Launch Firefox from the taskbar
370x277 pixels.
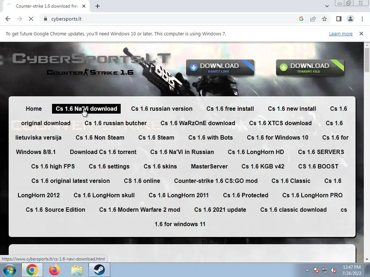point(55,270)
